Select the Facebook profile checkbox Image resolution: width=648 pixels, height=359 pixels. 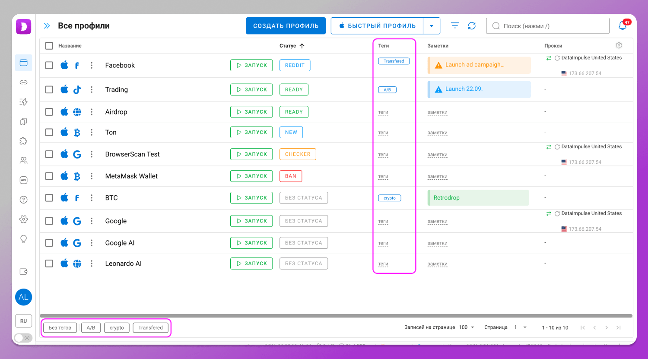click(x=49, y=65)
